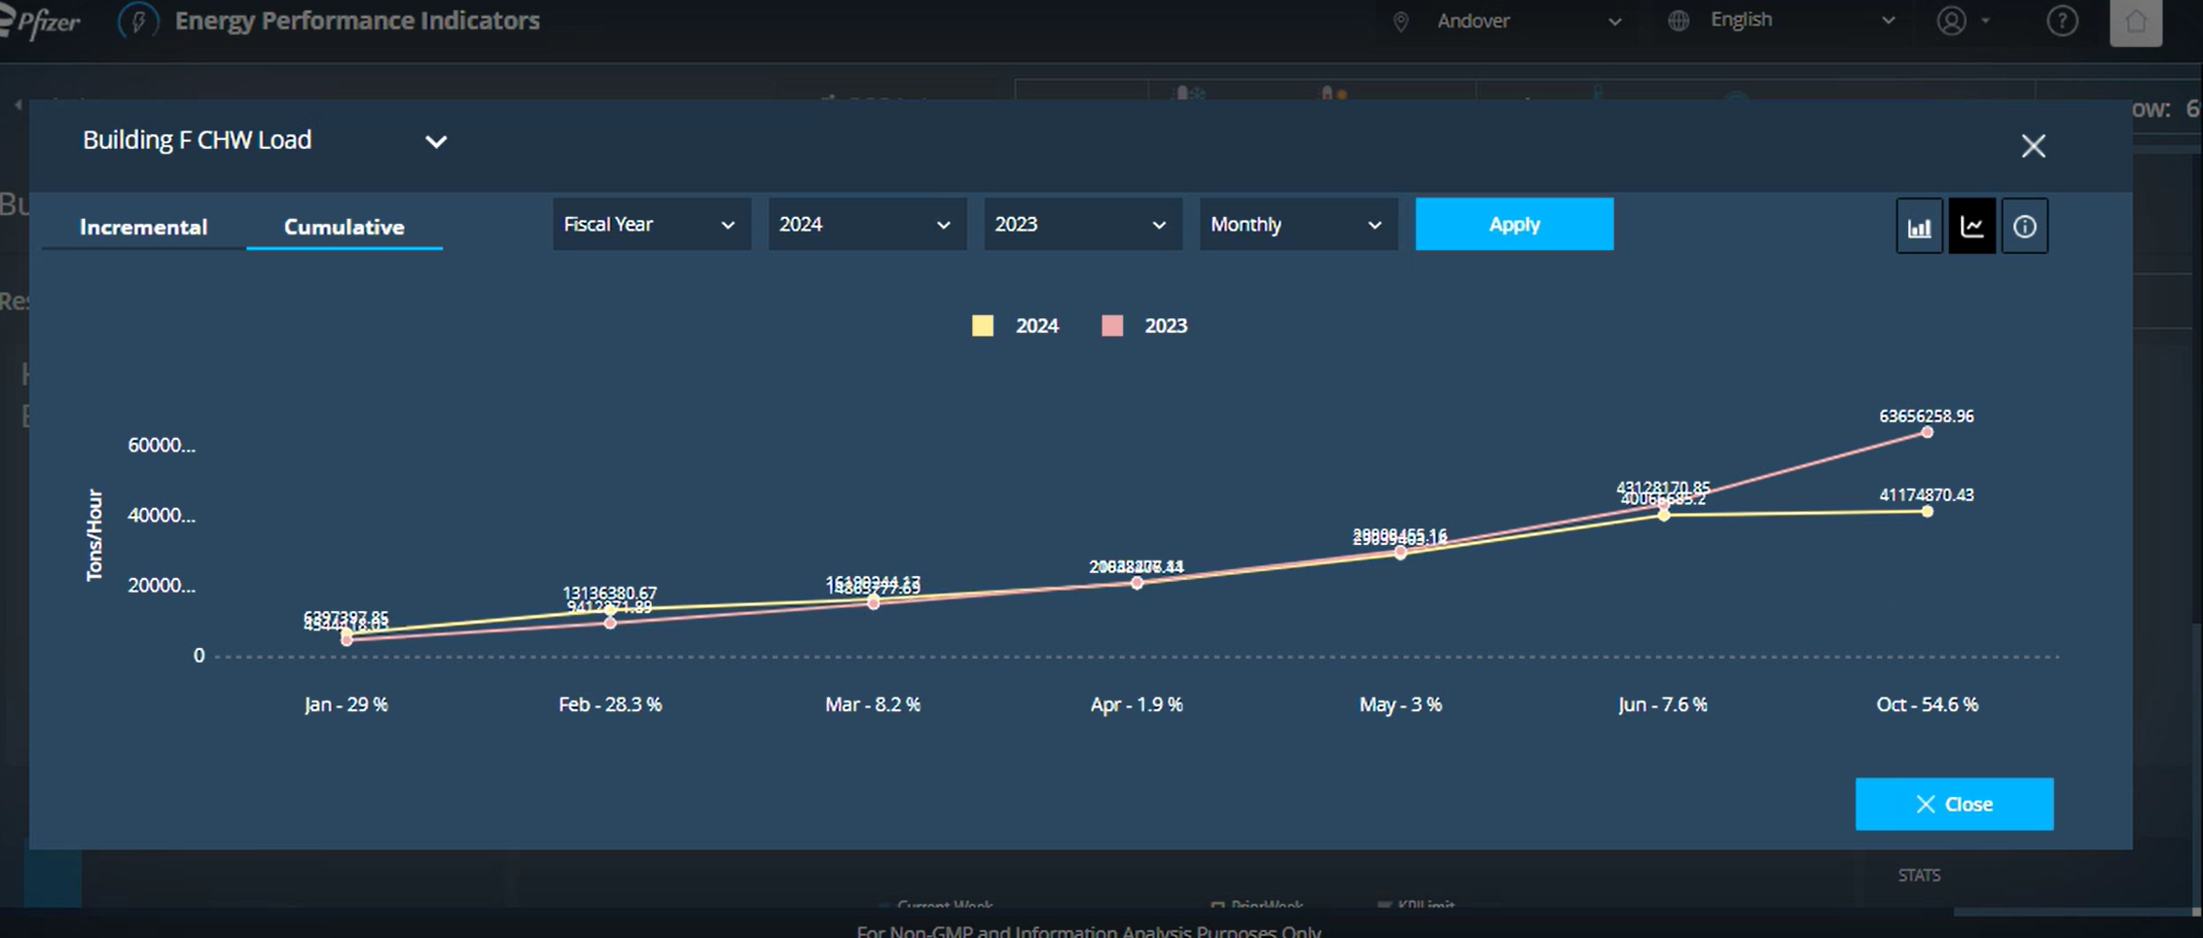
Task: Click the Apply button
Action: click(x=1514, y=224)
